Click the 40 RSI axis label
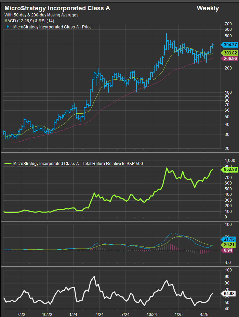239x317 pixels. click(227, 309)
